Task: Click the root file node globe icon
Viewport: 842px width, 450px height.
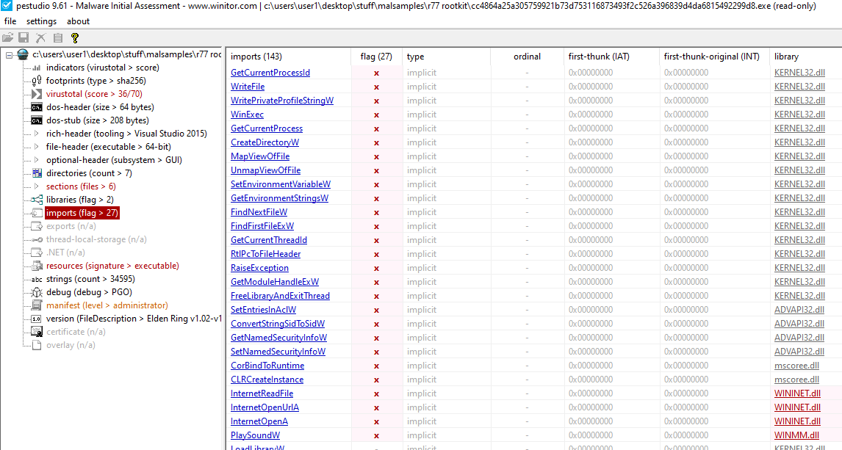Action: [x=23, y=54]
